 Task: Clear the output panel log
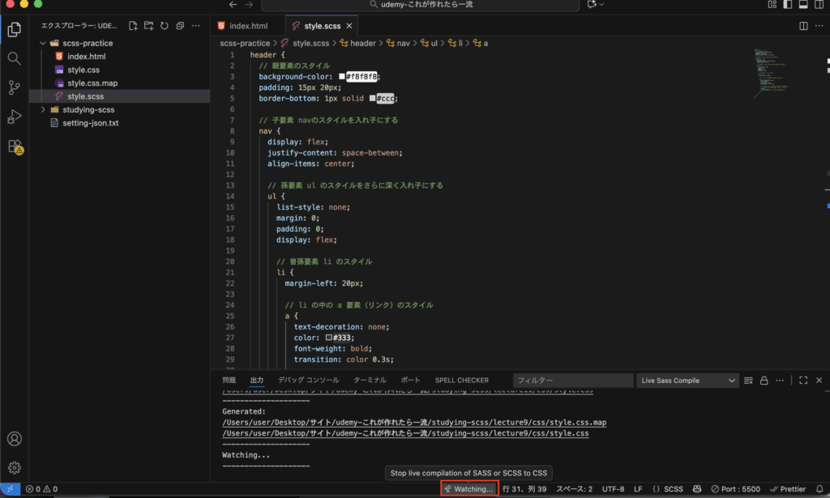749,381
